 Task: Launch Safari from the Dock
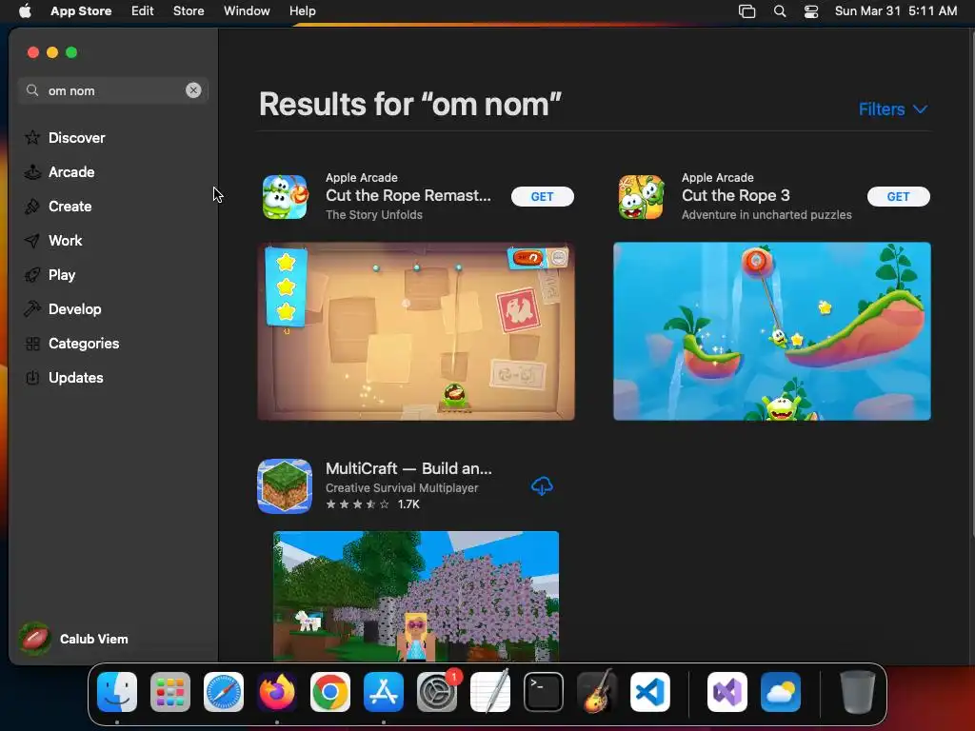[x=224, y=692]
